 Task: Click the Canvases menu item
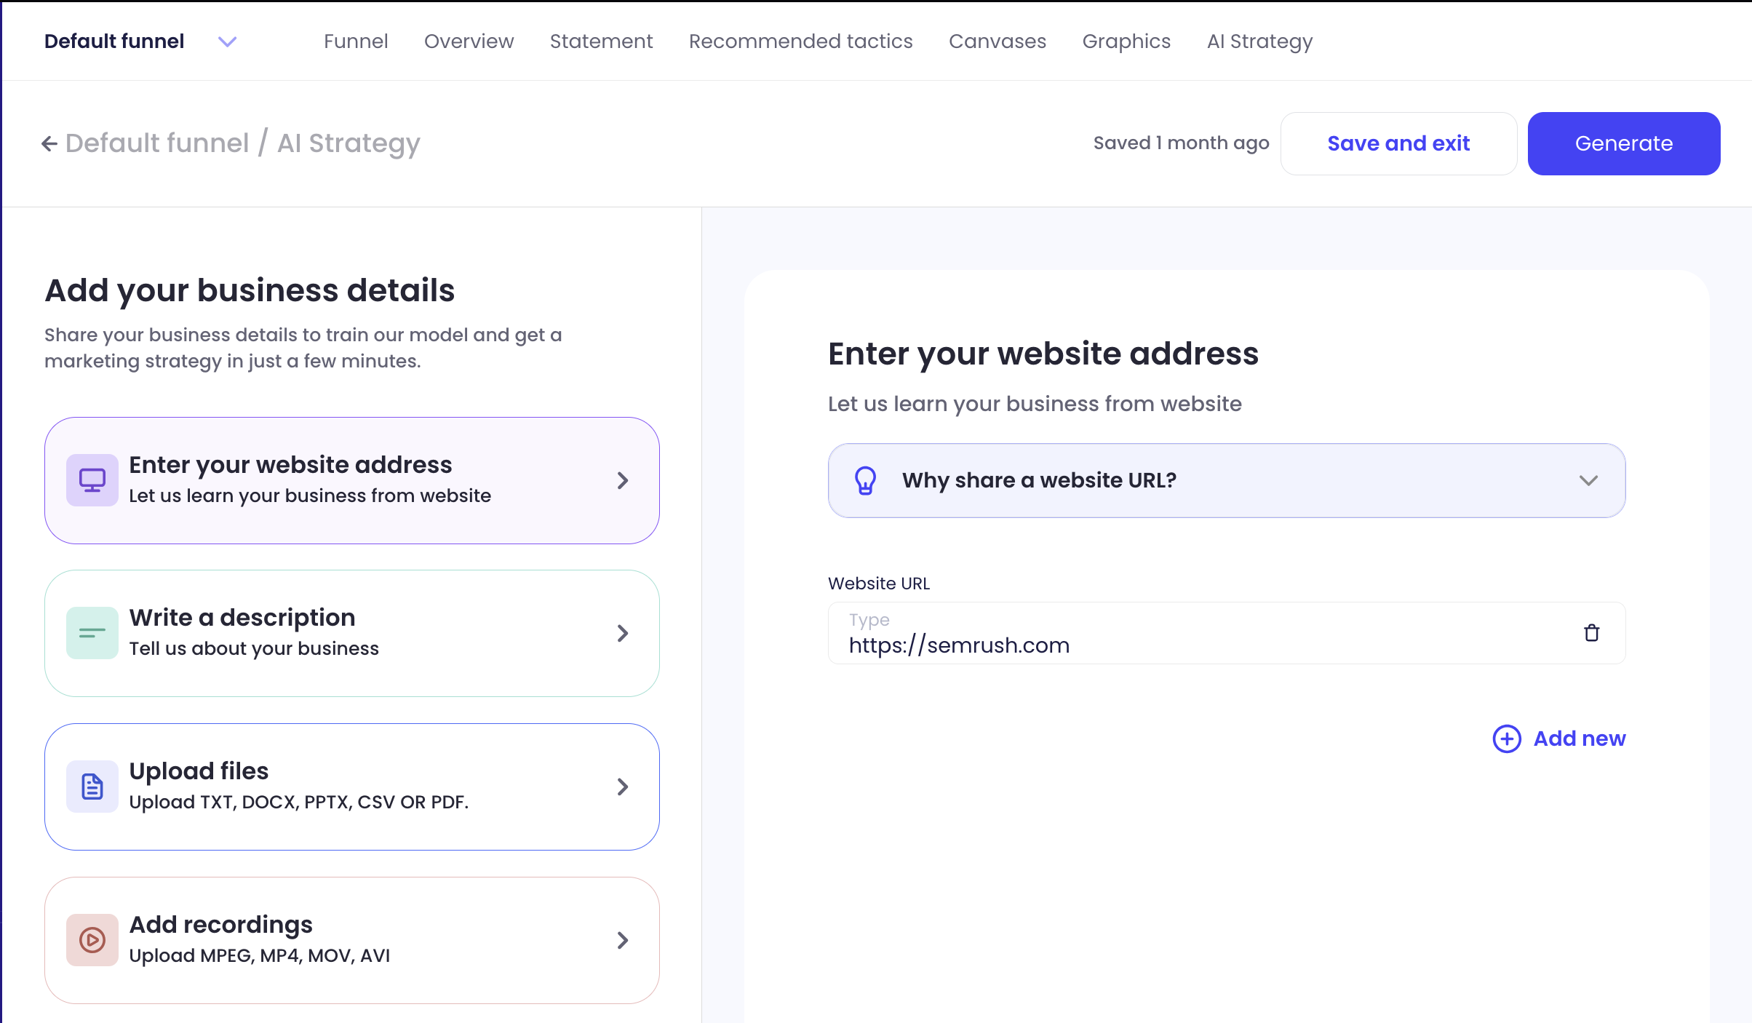998,40
